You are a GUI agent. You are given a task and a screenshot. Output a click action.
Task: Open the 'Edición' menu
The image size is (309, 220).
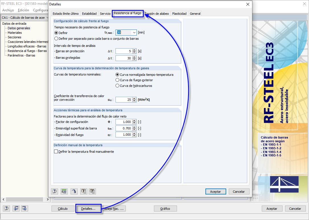tap(23, 10)
